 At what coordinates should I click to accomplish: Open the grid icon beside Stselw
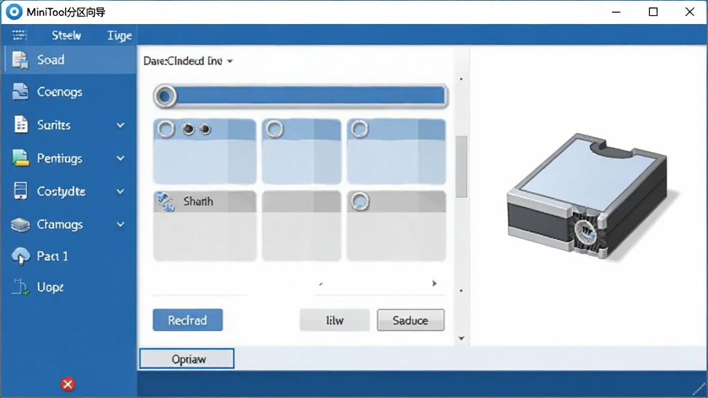click(x=19, y=35)
